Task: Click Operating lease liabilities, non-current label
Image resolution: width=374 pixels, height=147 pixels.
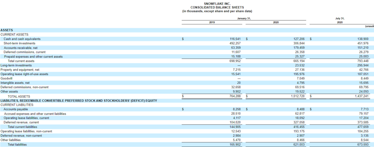Action: (26, 131)
